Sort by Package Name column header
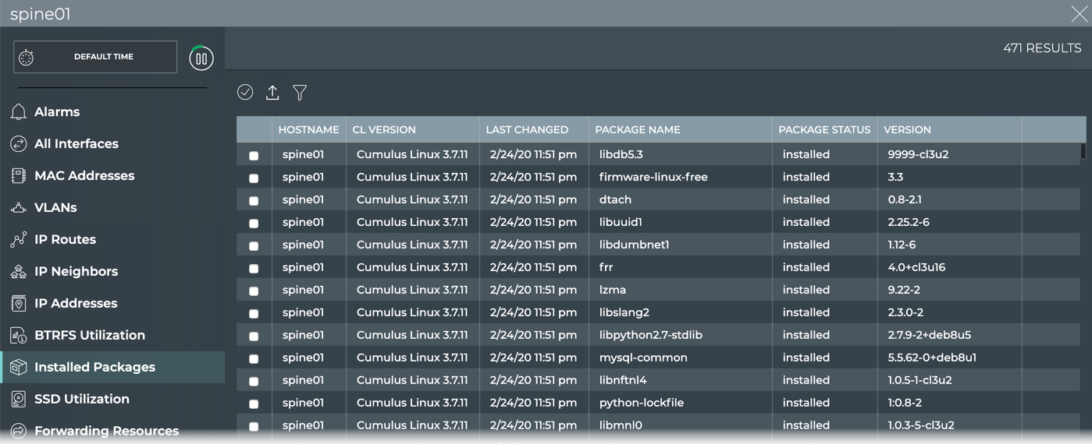Viewport: 1092px width, 444px height. [x=637, y=130]
